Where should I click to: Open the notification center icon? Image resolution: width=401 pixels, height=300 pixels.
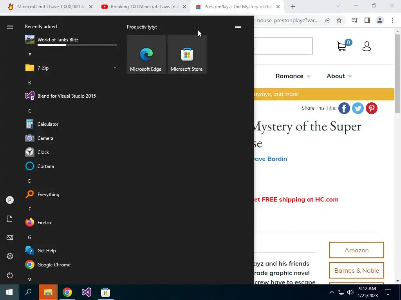(388, 292)
